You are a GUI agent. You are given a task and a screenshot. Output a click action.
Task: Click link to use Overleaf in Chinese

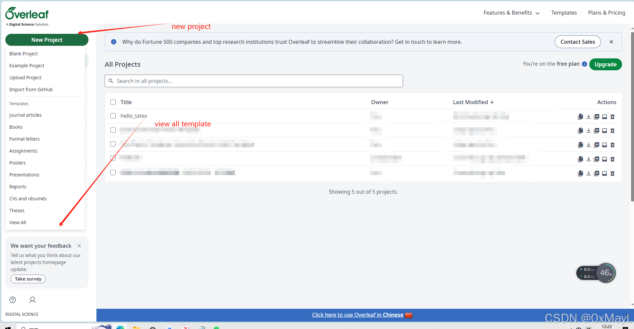[x=358, y=315]
